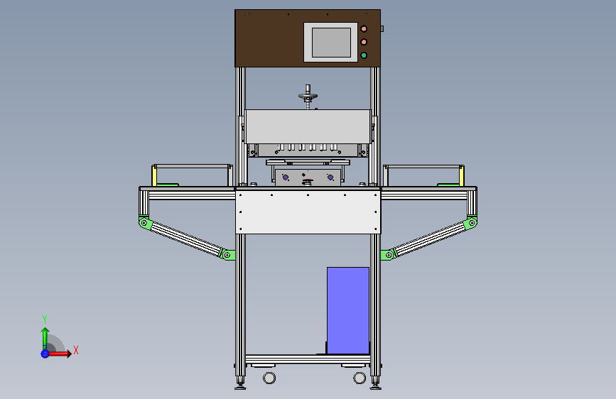Select the yellow post on the left side table
The width and height of the screenshot is (616, 399).
[154, 175]
